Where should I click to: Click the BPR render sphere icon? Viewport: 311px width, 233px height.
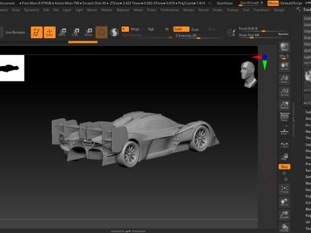[x=284, y=47]
